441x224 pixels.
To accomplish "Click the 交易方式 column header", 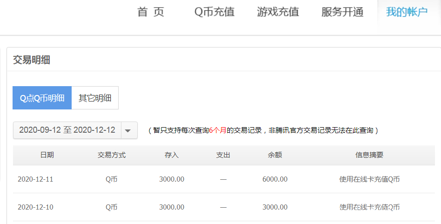I will coord(111,155).
